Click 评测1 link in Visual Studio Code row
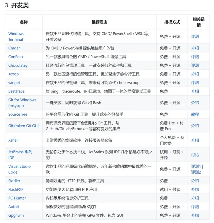 [196, 166]
